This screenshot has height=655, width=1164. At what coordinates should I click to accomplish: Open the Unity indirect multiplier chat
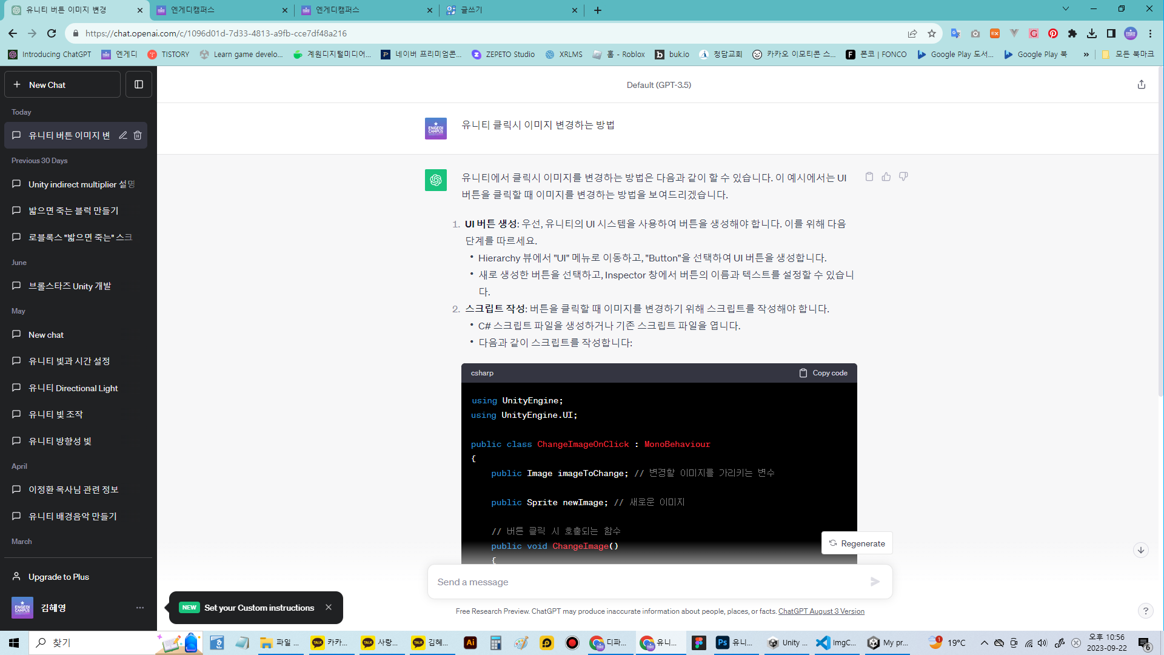[76, 184]
